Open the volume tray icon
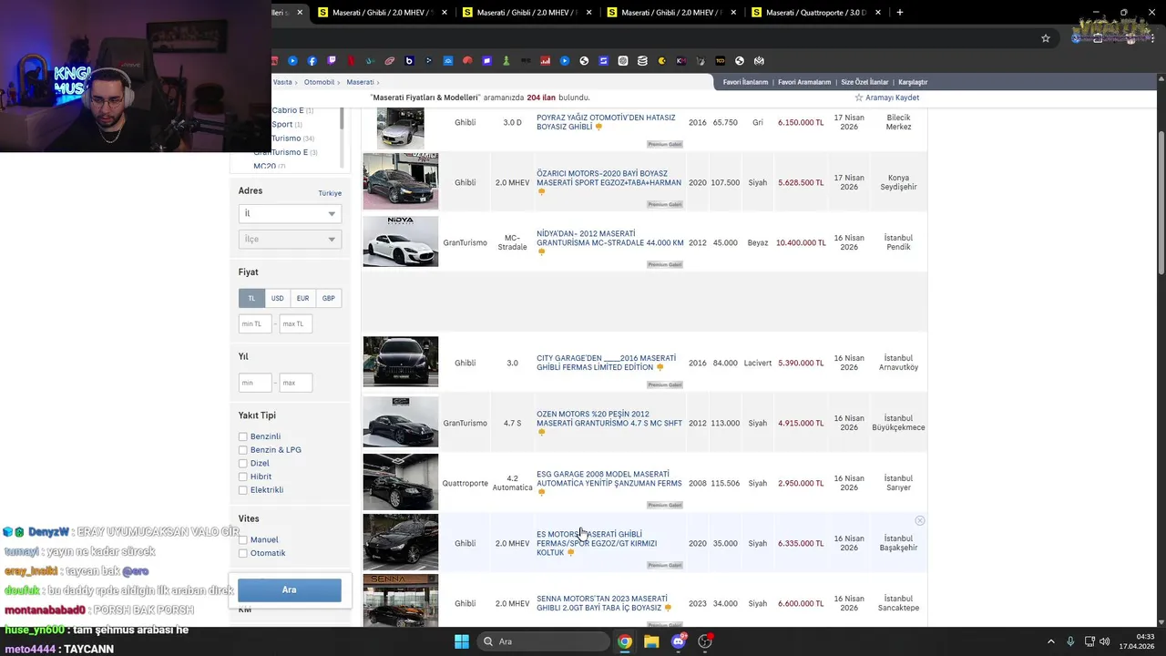 coord(1104,641)
